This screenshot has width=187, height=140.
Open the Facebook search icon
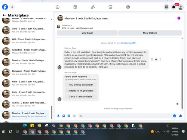pos(12,7)
